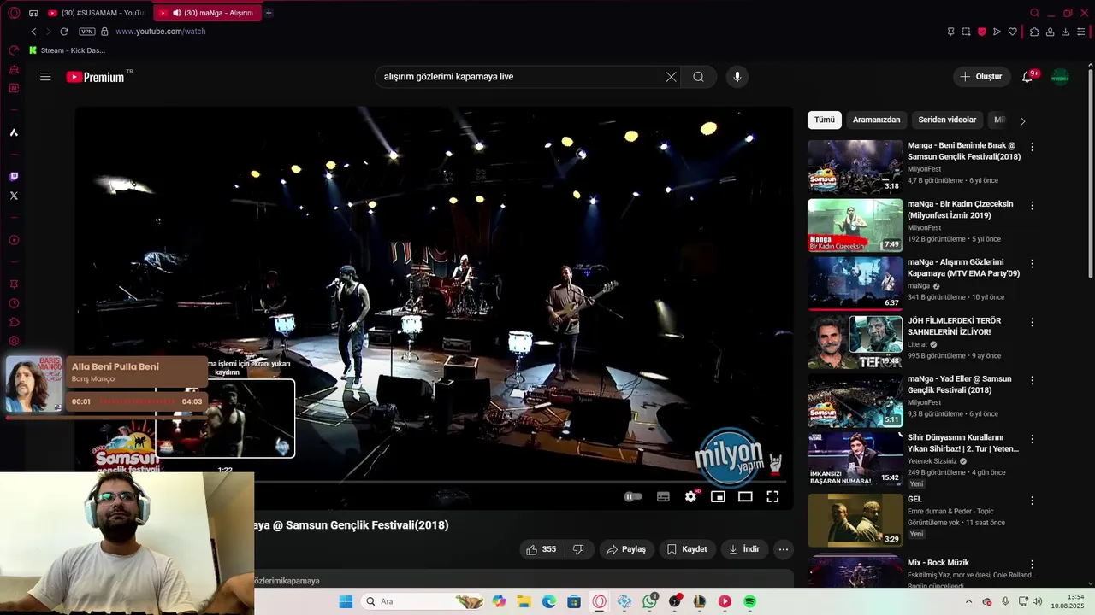
Task: Toggle the video autoplay switch
Action: click(633, 496)
